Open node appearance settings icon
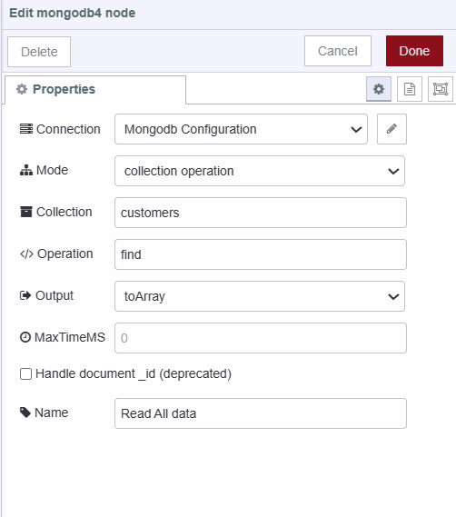Screen dimensions: 456x517 [441, 89]
